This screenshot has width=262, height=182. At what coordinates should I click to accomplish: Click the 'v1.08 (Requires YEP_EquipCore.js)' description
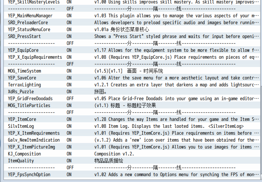(177, 57)
